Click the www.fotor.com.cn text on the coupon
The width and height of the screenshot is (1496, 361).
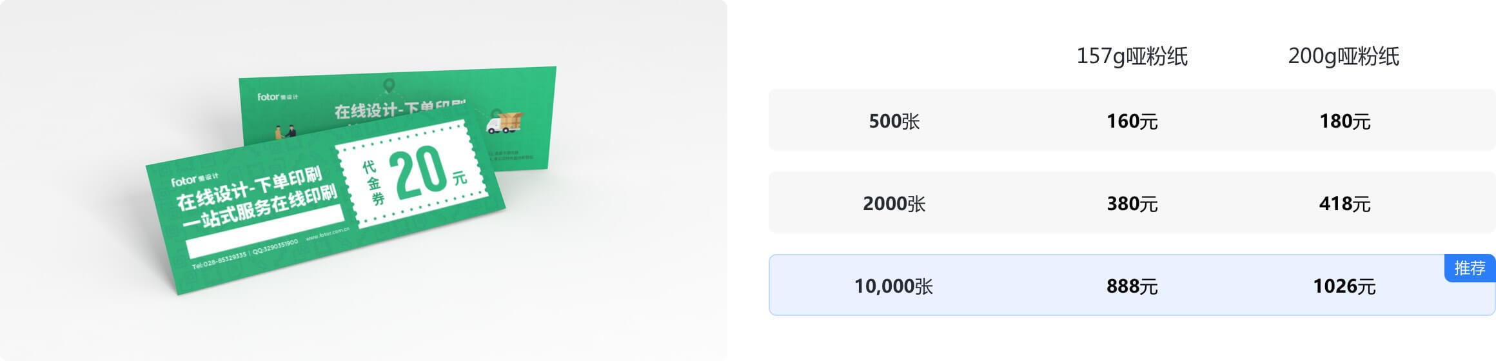pyautogui.click(x=327, y=233)
